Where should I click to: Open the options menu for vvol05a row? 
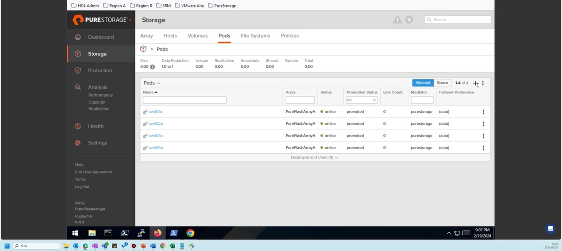[483, 148]
